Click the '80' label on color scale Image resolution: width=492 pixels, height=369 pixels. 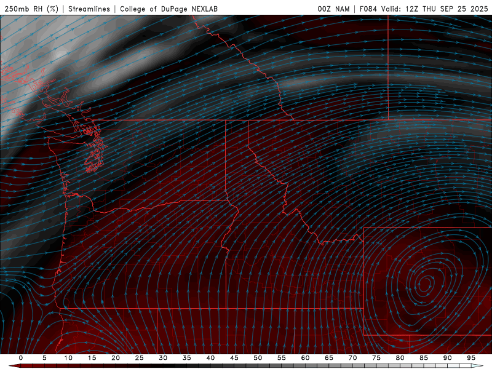pyautogui.click(x=400, y=358)
